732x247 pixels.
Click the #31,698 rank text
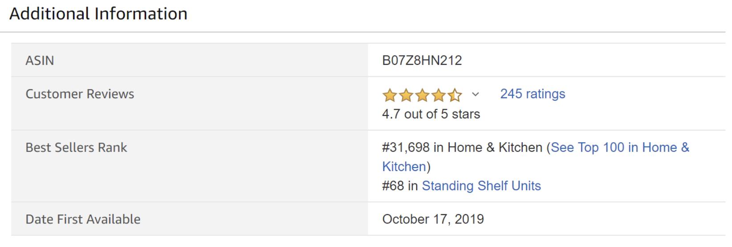(406, 147)
